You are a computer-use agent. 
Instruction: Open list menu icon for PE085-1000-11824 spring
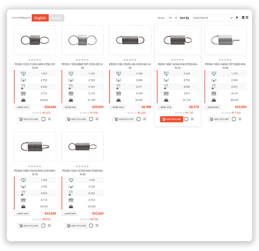49,119
